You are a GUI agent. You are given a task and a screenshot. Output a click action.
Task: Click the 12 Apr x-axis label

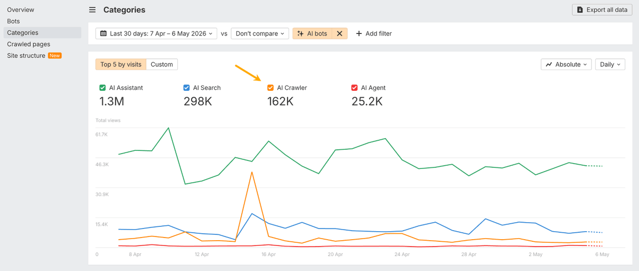[202, 255]
